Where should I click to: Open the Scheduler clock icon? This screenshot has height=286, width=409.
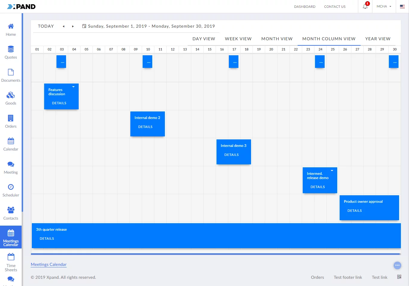11,187
